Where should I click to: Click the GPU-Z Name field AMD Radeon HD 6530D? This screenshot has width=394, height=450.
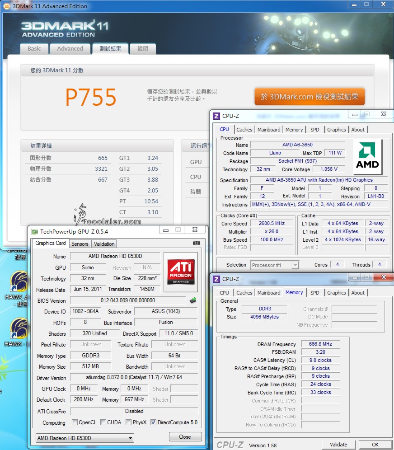pos(115,256)
